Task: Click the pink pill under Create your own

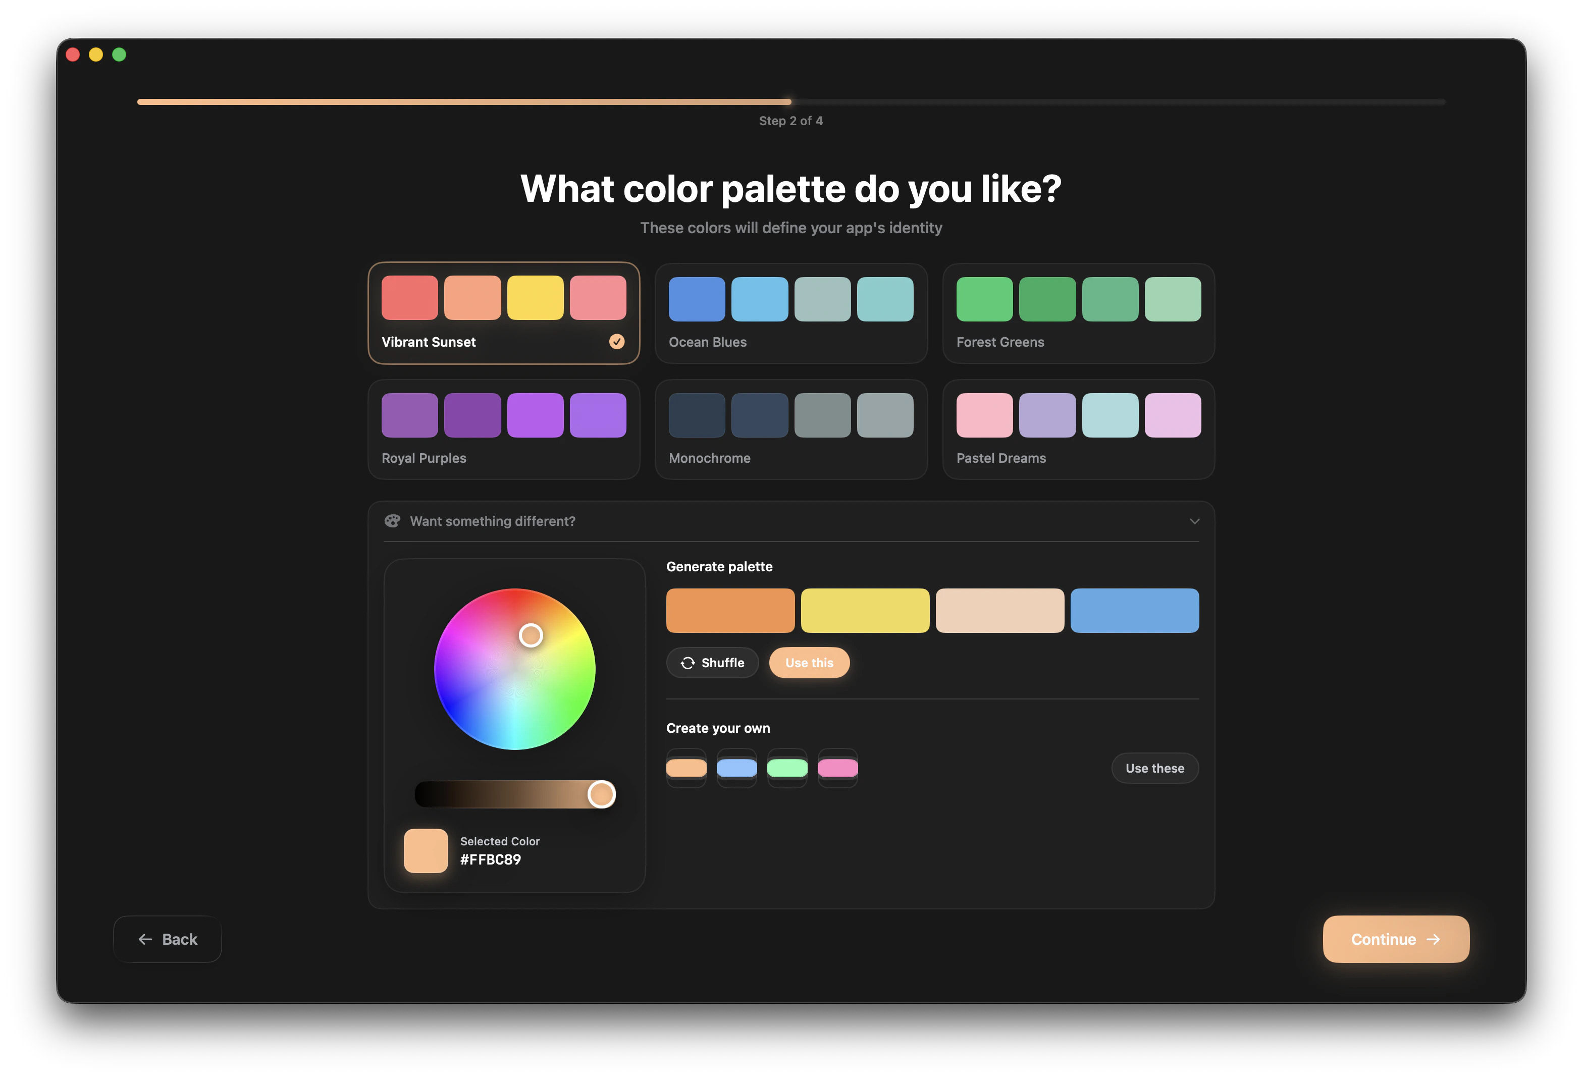Action: (x=838, y=768)
